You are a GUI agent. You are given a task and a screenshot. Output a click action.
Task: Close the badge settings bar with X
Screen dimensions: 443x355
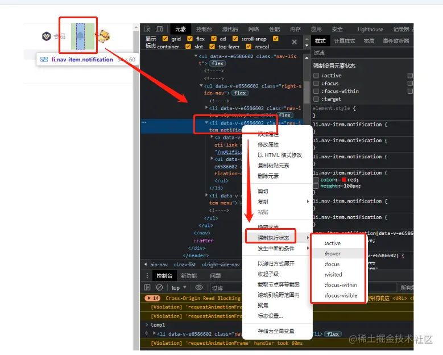[x=294, y=42]
